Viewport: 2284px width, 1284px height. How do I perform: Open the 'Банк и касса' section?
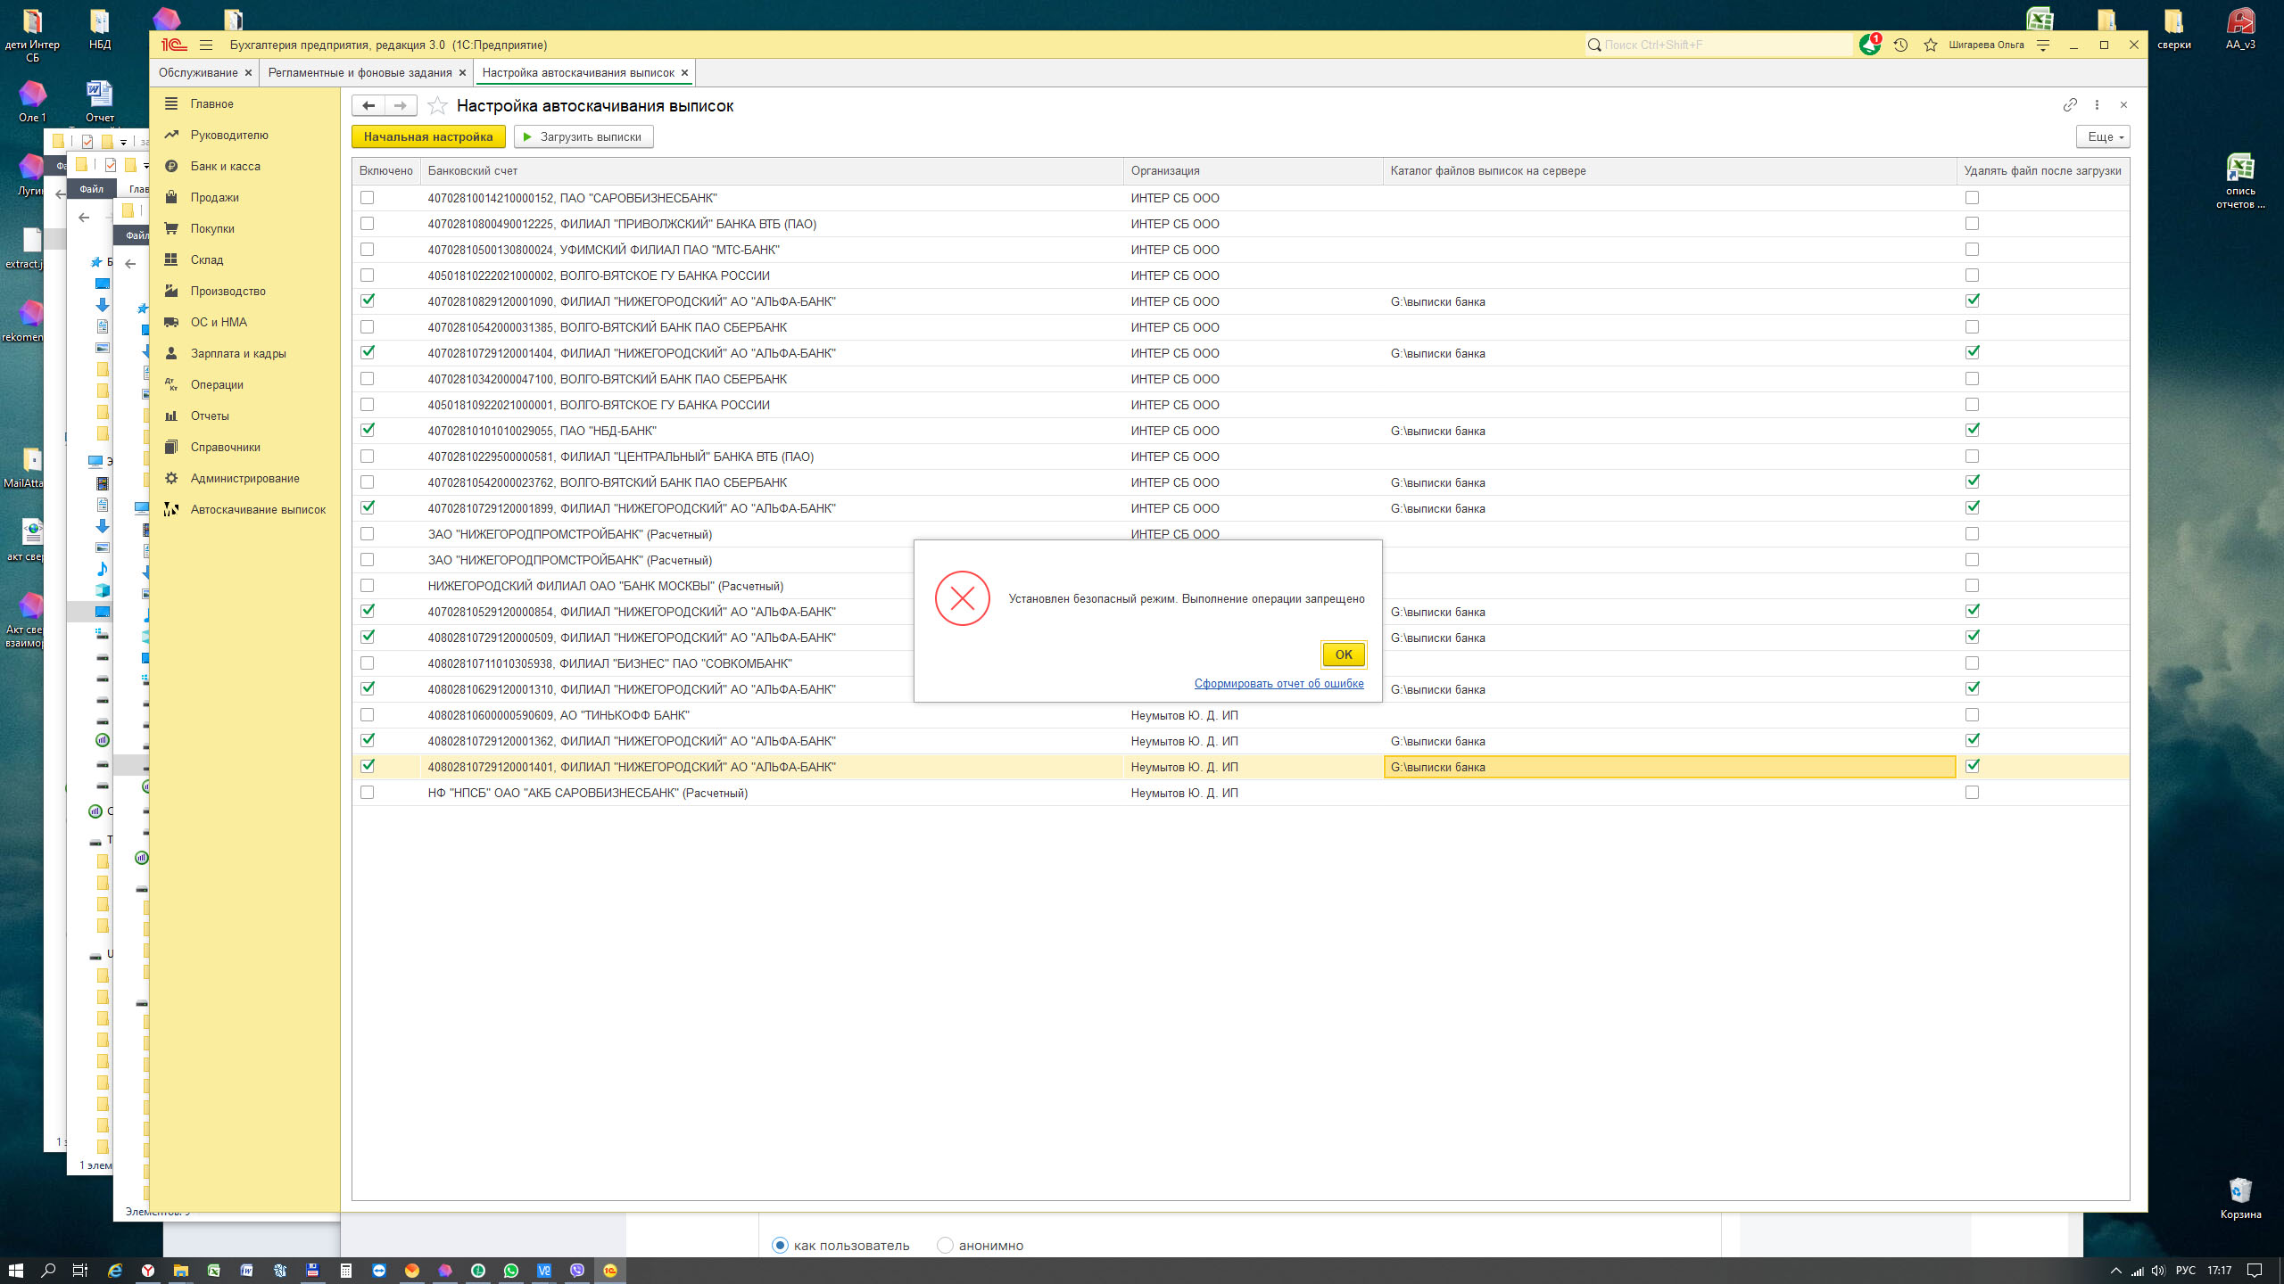pyautogui.click(x=225, y=166)
